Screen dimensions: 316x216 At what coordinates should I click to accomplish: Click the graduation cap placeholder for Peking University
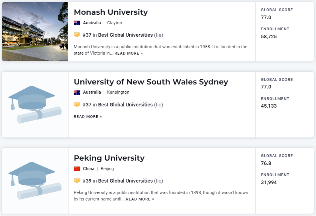coord(35,181)
